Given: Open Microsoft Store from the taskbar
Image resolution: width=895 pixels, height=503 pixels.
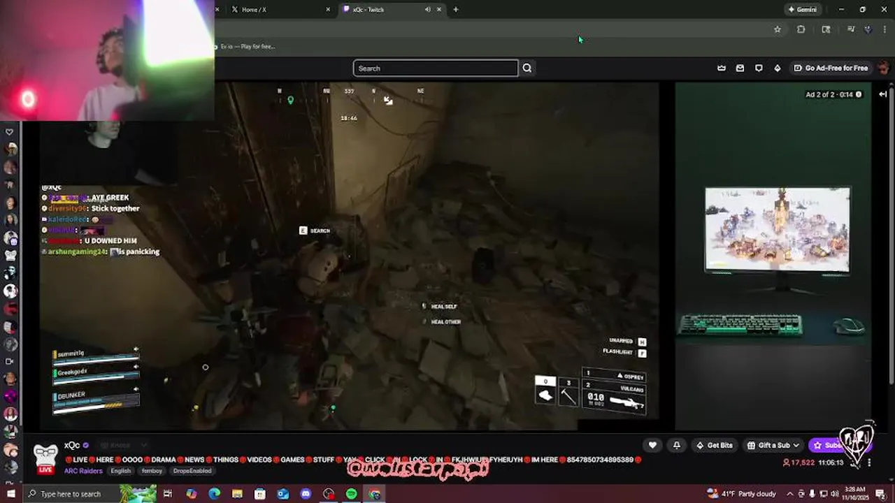Looking at the screenshot, I should pos(260,494).
